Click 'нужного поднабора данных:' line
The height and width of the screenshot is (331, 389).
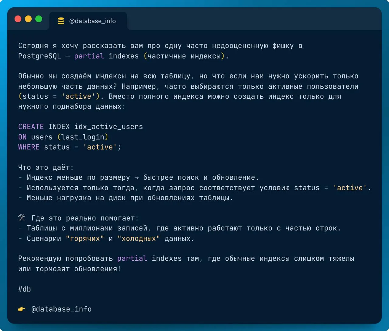click(72, 107)
